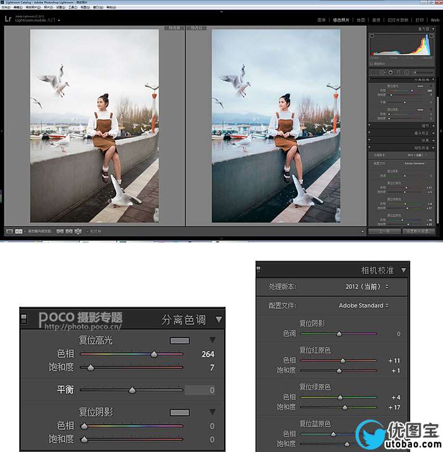Click 复位高光 reset label in enlarged panel

[96, 341]
